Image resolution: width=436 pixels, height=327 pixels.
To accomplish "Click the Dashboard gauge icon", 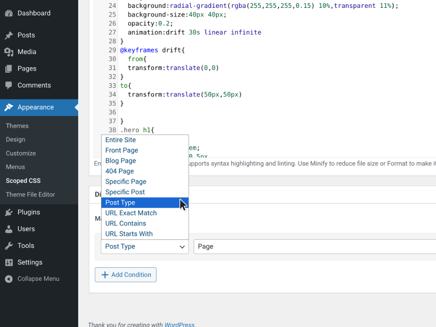I will 9,13.
